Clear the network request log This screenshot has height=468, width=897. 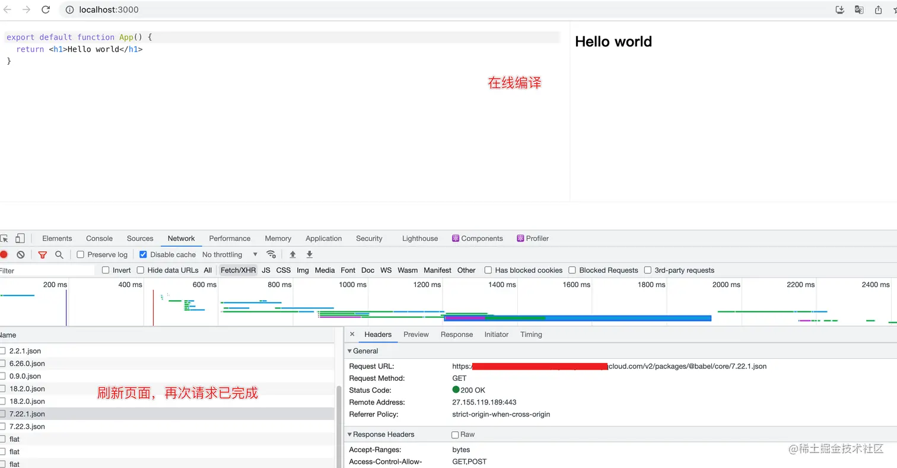point(21,254)
